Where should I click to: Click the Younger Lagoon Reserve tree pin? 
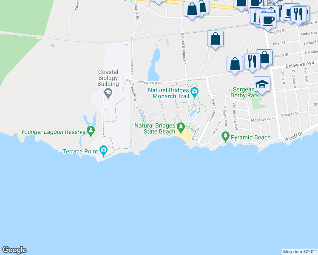point(91,131)
